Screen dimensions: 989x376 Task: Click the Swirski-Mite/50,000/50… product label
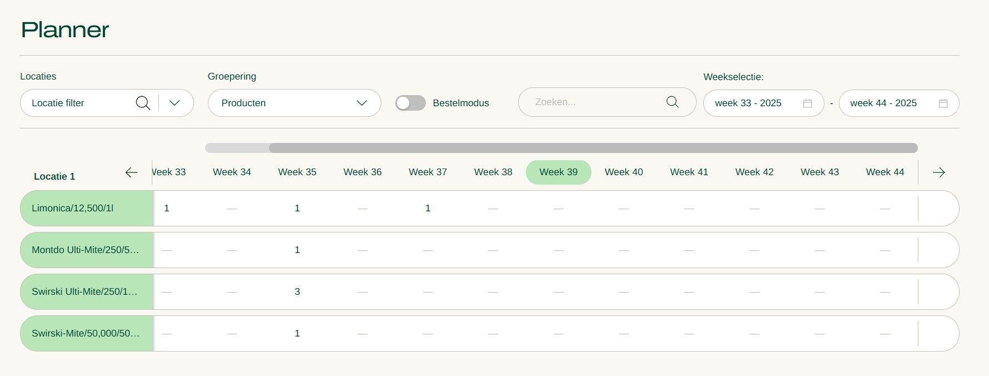tap(87, 334)
